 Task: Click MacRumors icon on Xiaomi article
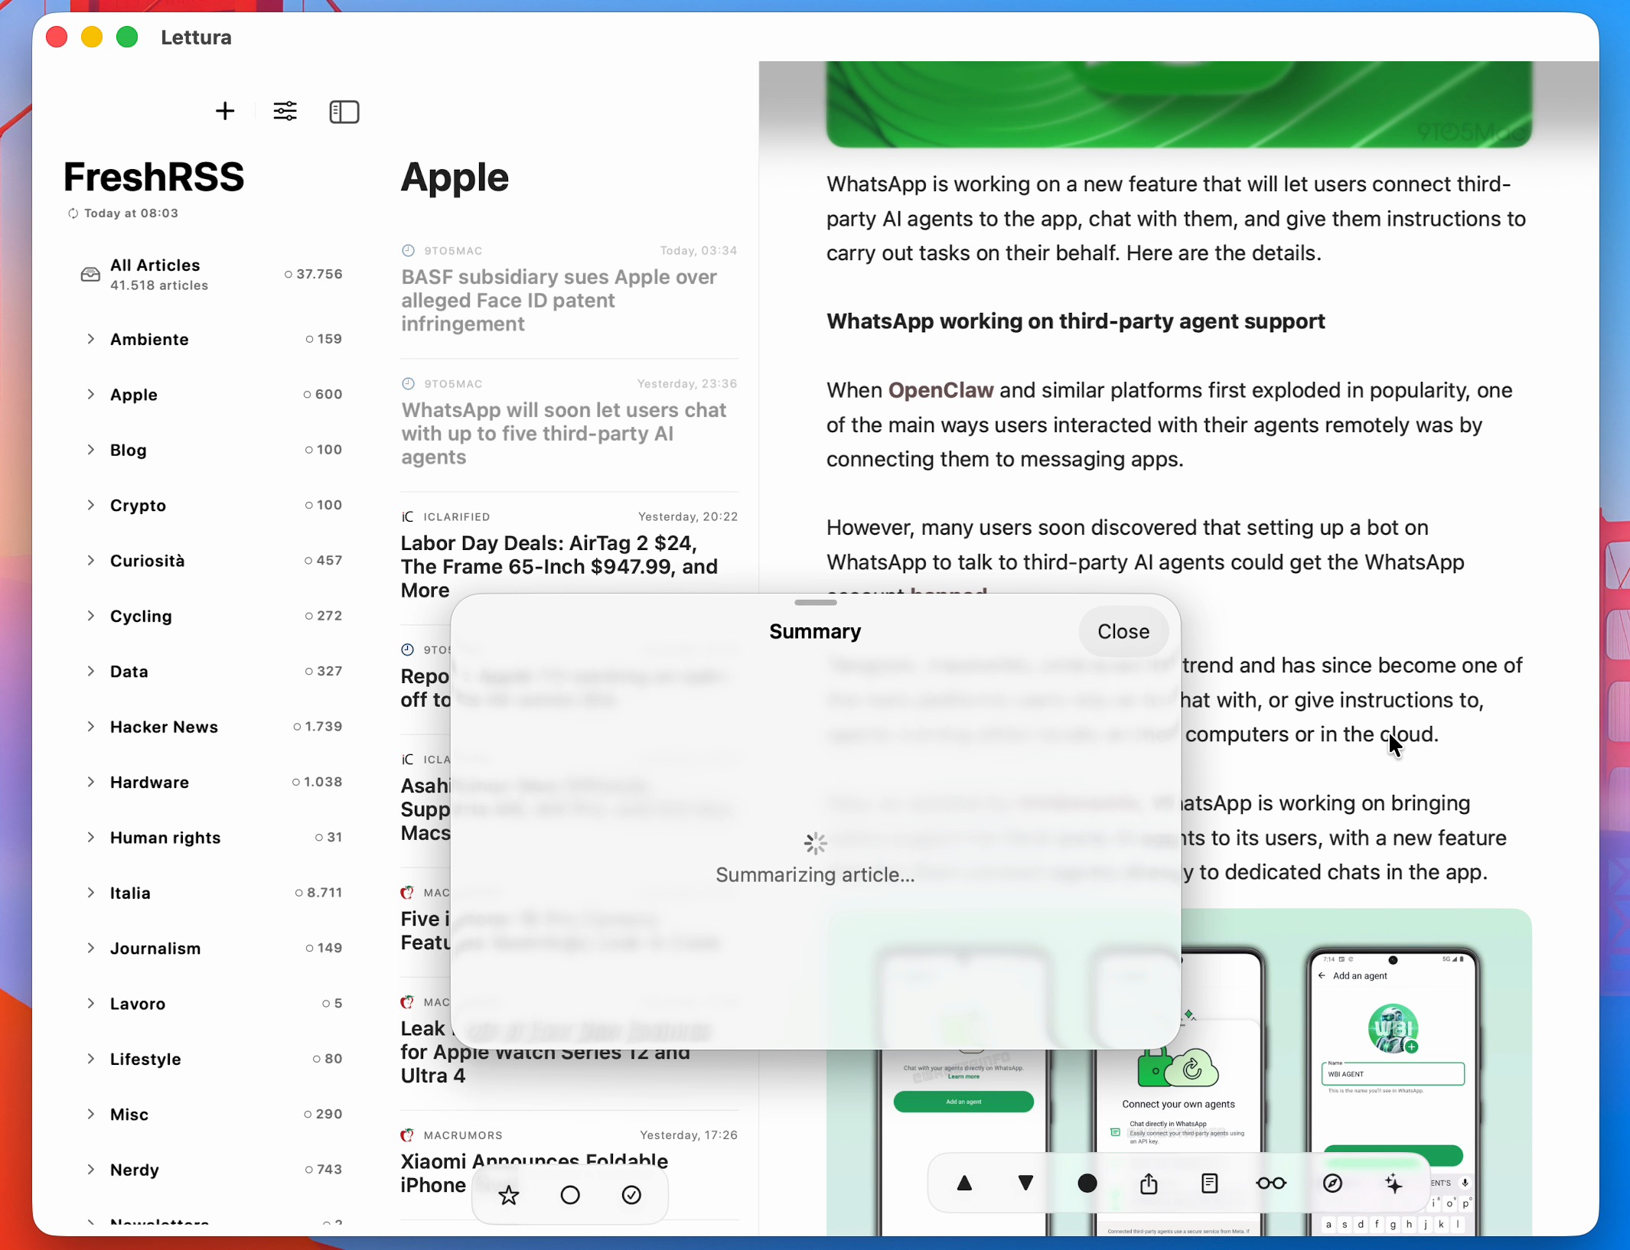[408, 1134]
